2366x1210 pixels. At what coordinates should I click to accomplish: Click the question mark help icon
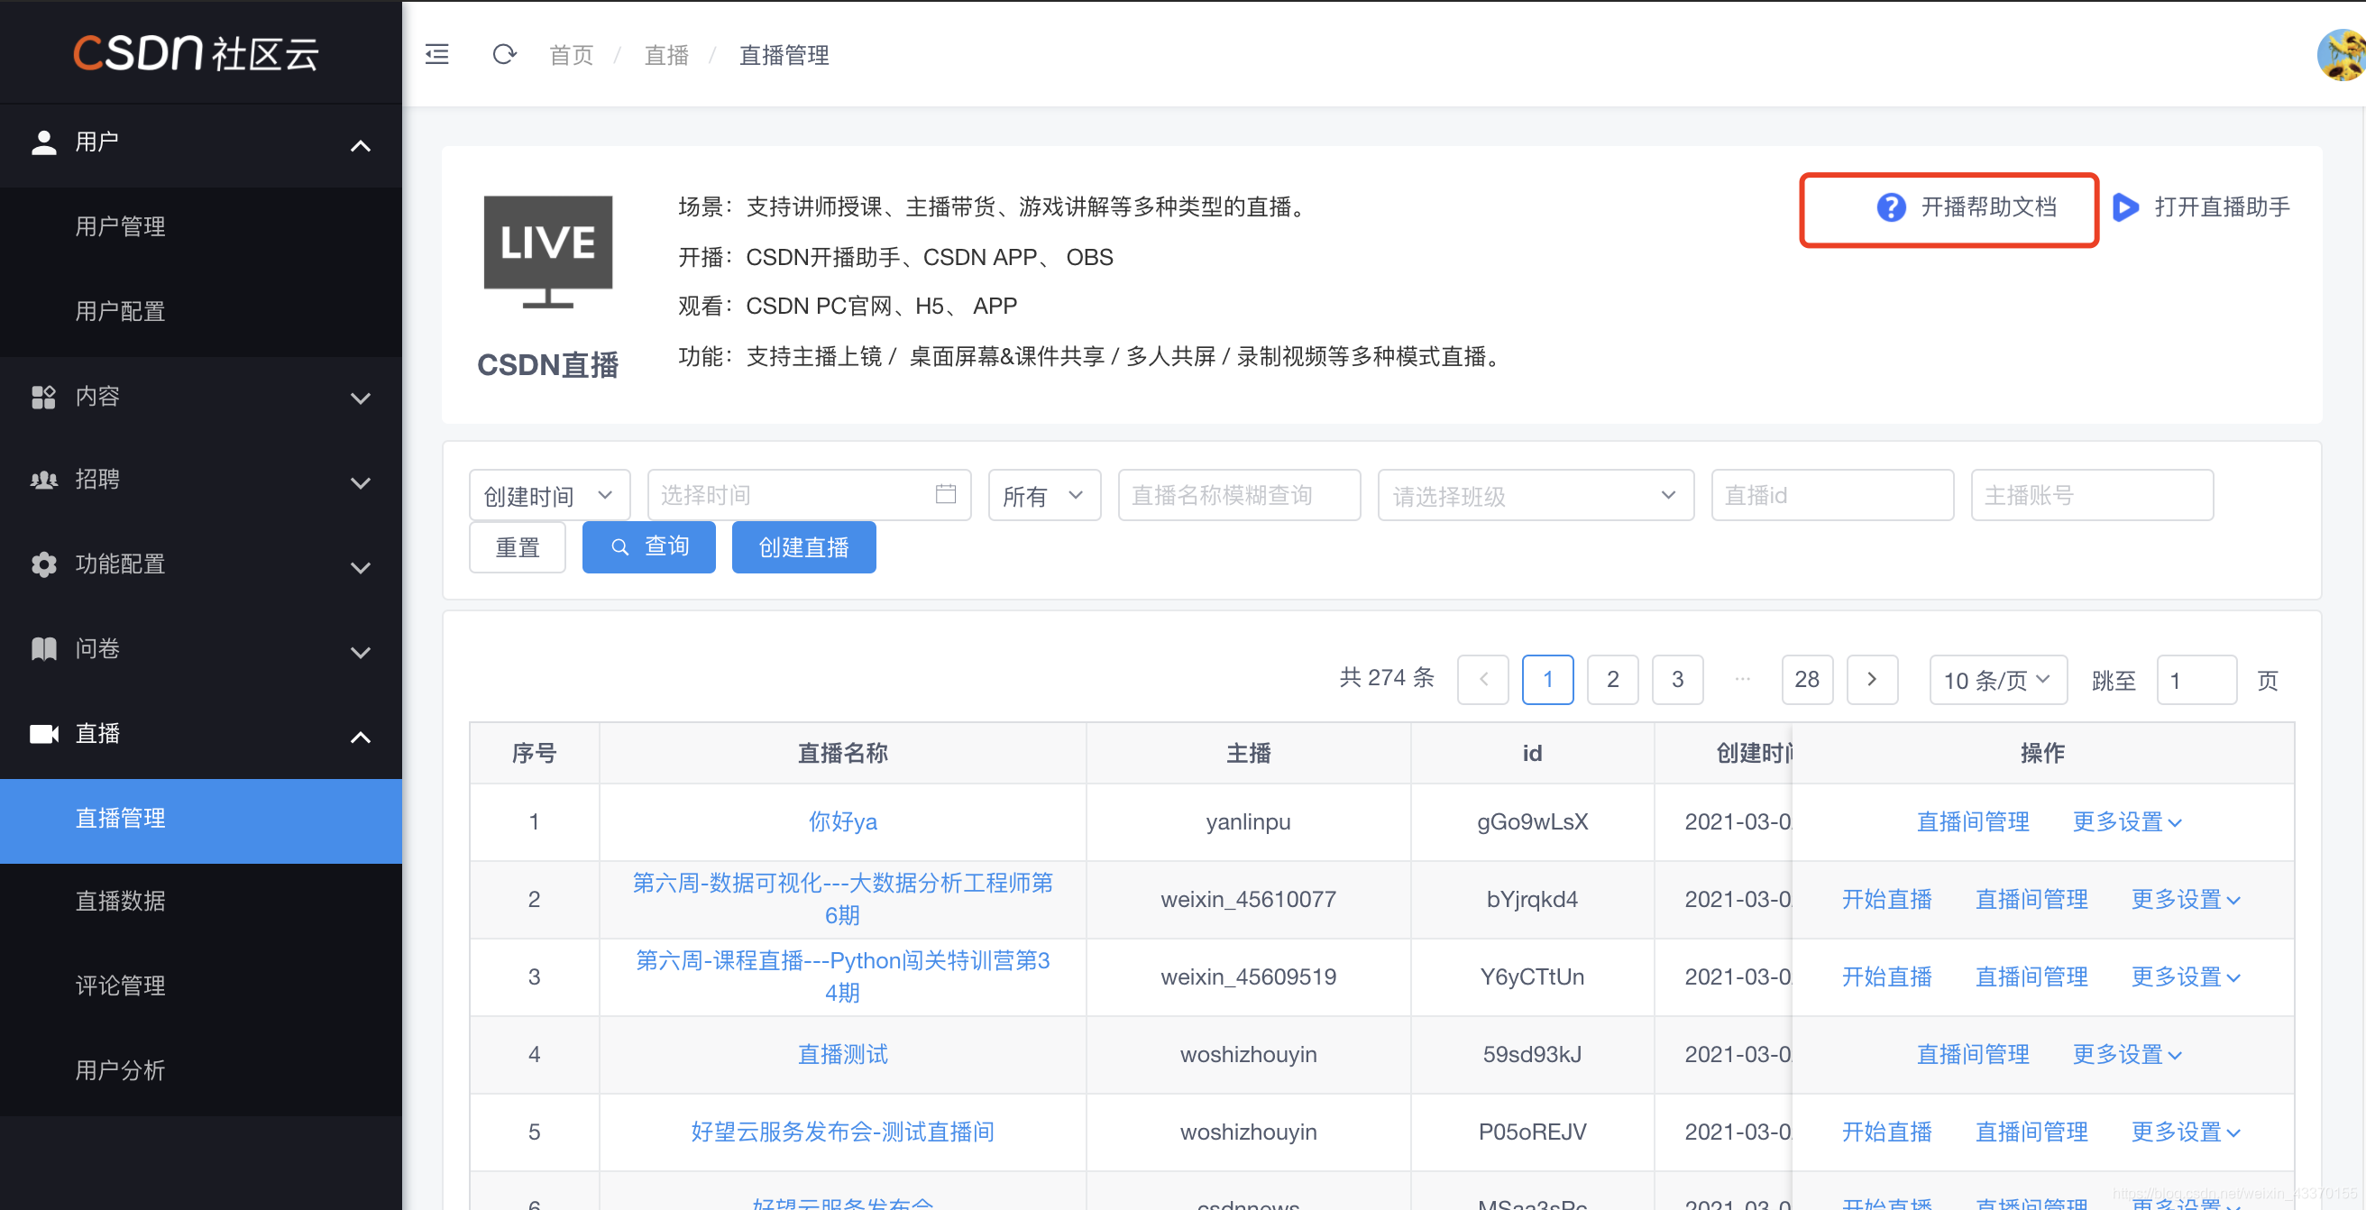tap(1891, 207)
